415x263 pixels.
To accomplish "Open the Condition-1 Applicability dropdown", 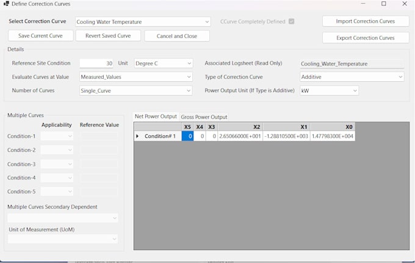I will point(57,136).
